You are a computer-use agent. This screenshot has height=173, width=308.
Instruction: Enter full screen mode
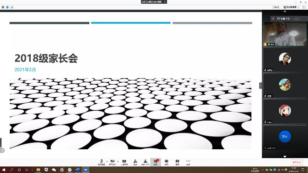(x=304, y=7)
